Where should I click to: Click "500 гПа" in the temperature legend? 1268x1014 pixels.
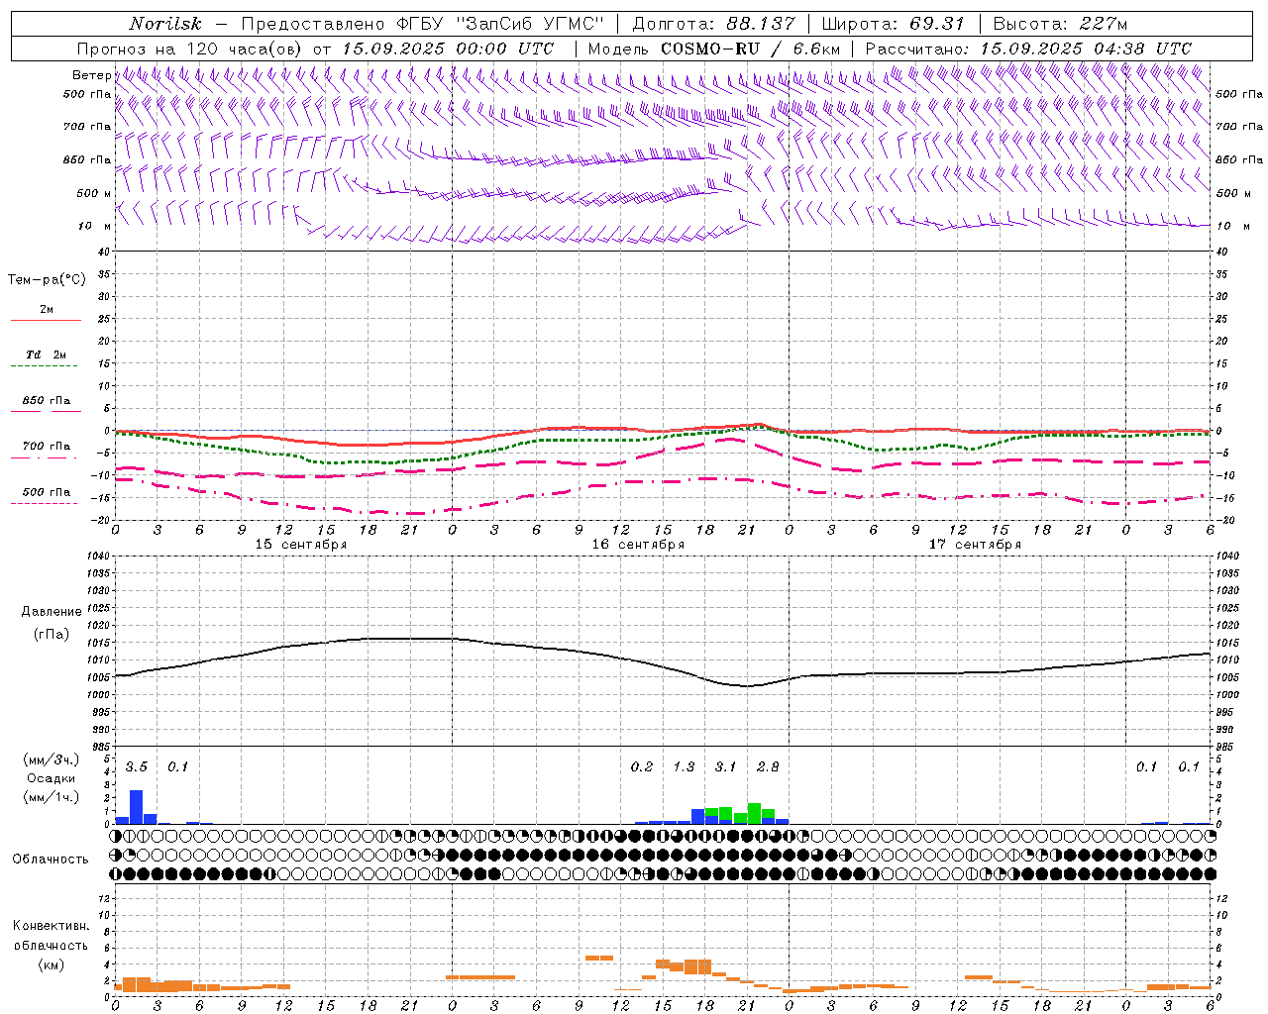tap(47, 492)
